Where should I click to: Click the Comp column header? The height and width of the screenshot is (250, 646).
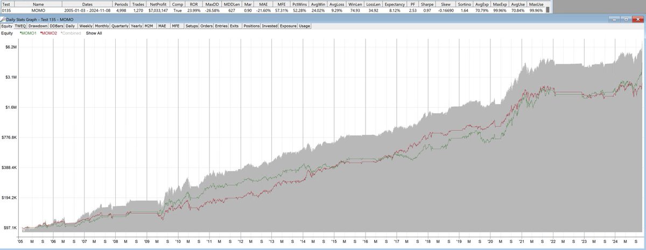(x=178, y=4)
